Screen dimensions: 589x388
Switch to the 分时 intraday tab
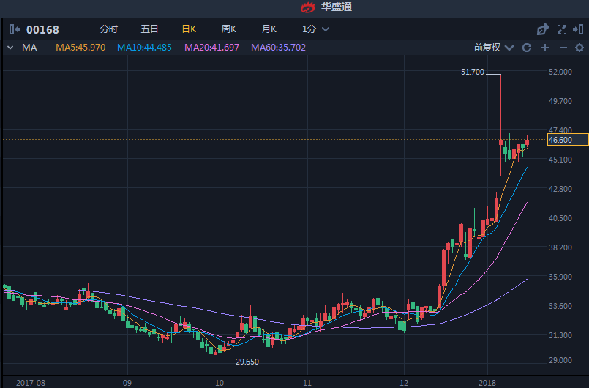pyautogui.click(x=108, y=29)
